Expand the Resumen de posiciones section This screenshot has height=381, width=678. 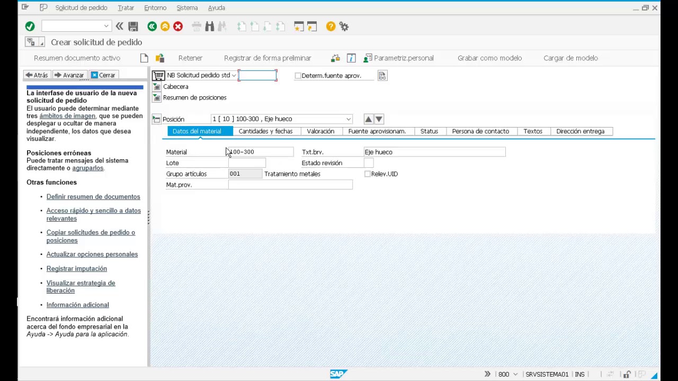(x=156, y=98)
